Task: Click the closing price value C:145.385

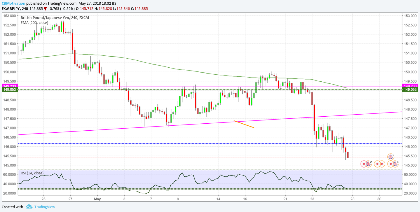Action: click(x=139, y=9)
